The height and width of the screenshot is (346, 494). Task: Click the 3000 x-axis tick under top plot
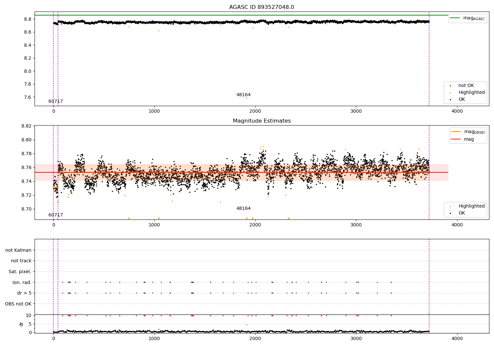356,111
